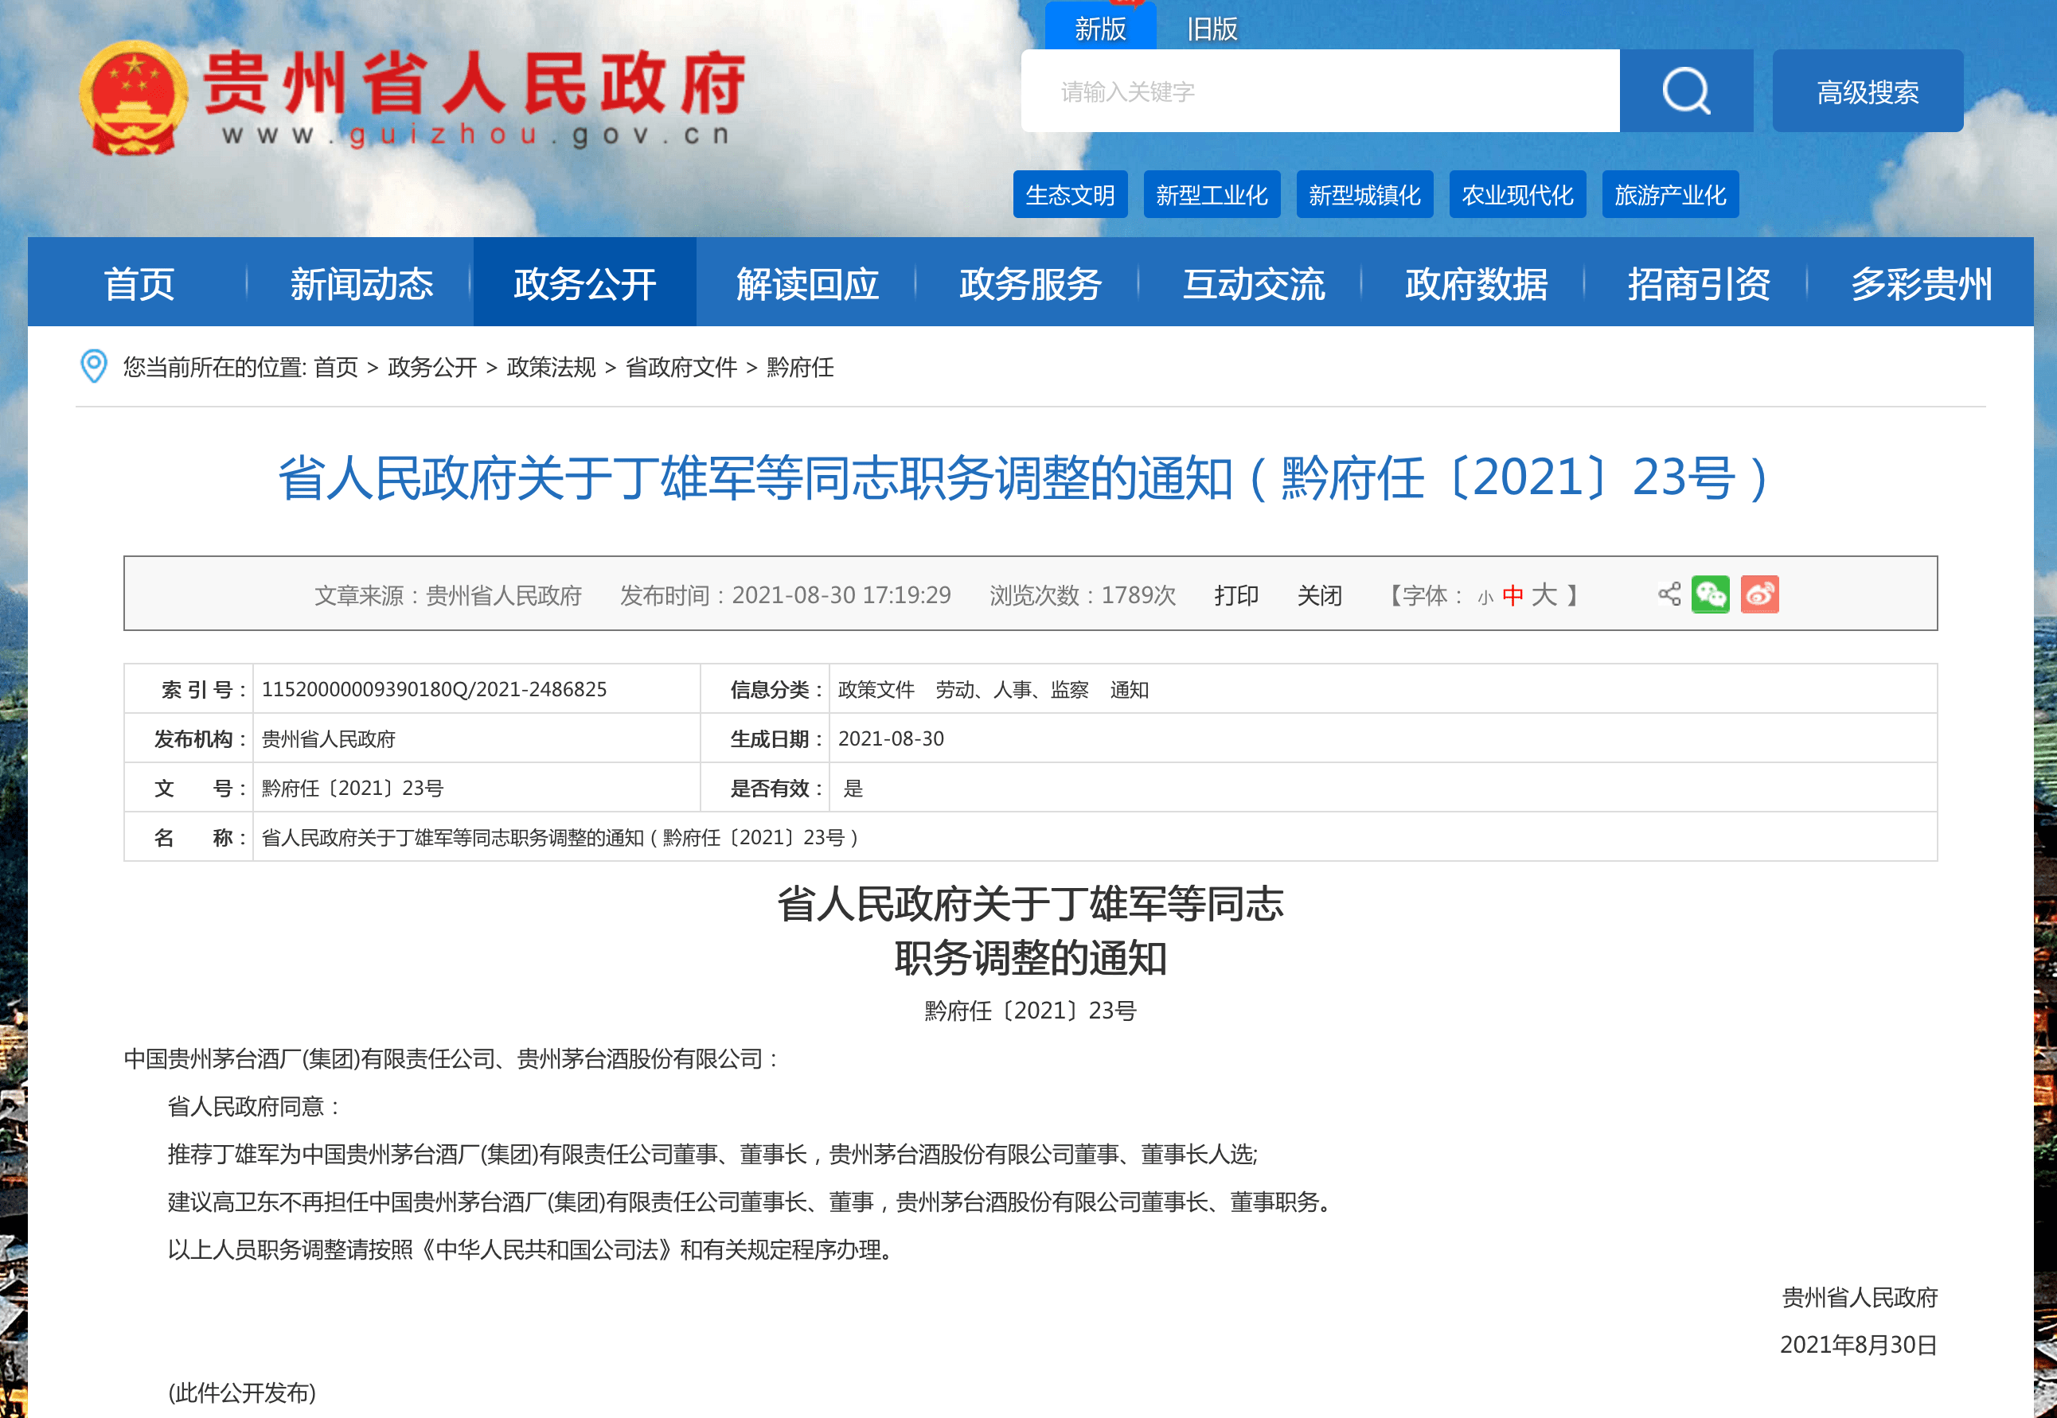Screen dimensions: 2057x1418
Task: Select 生态文明 tag
Action: pos(1070,195)
